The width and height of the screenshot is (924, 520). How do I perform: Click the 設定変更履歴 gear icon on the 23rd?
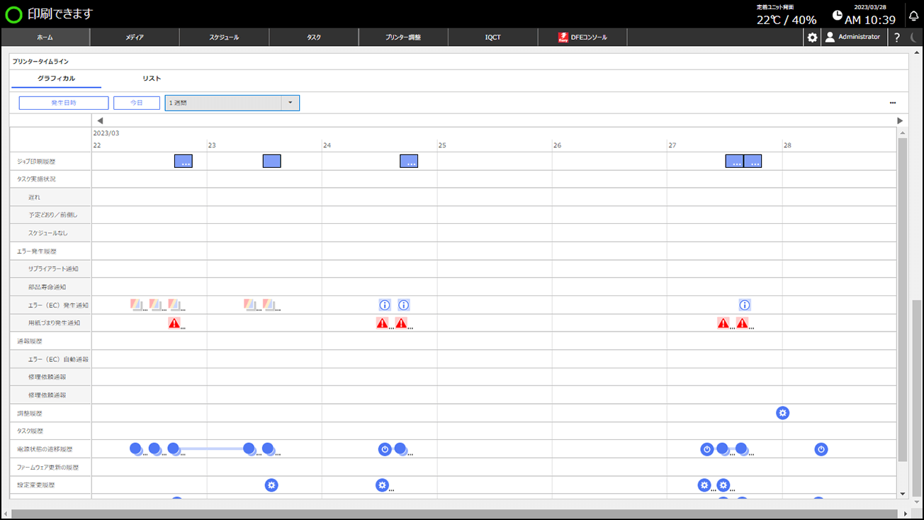[x=271, y=485]
